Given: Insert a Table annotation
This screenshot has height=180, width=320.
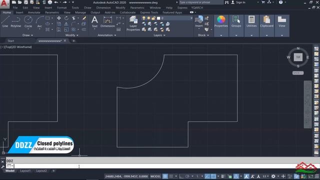Looking at the screenshot, I should click(x=118, y=29).
